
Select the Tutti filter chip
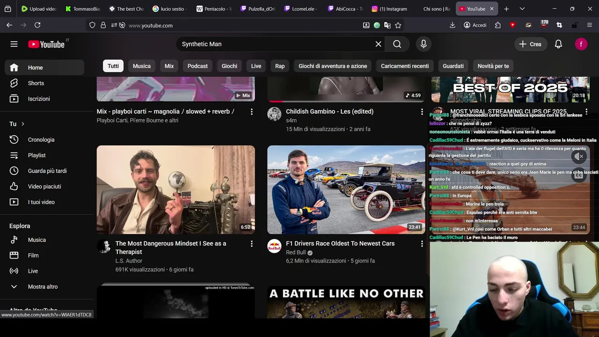[113, 66]
